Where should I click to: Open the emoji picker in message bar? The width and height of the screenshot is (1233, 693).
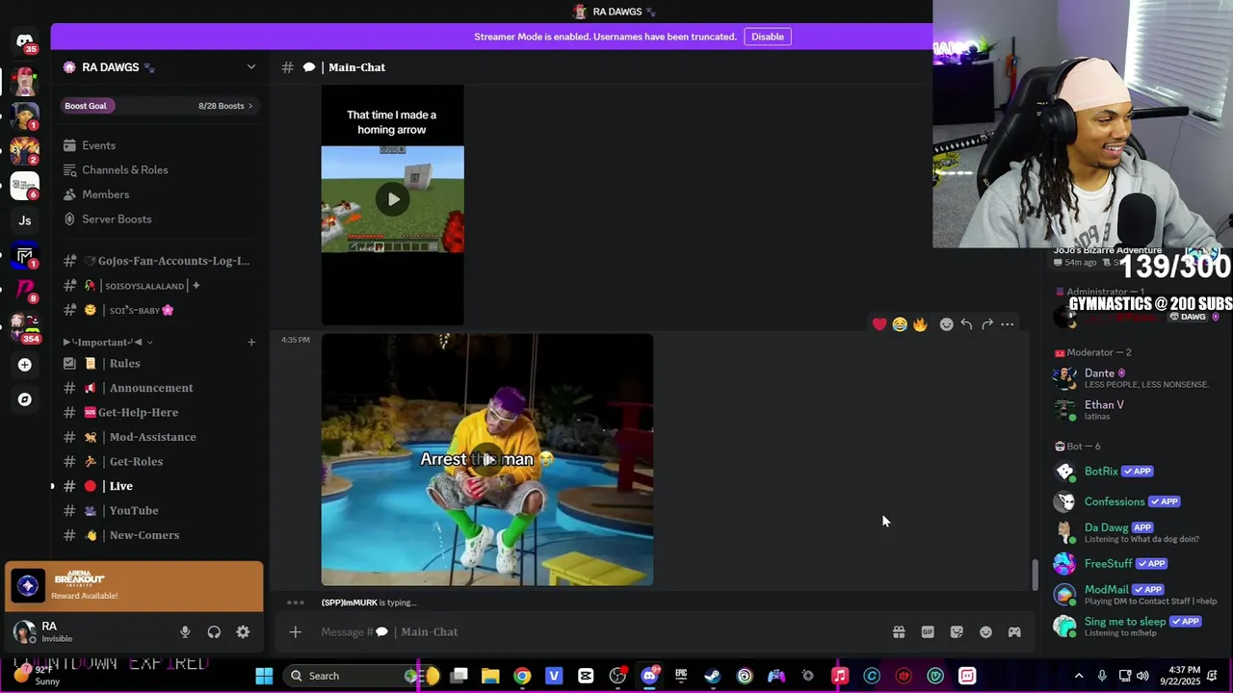[985, 632]
